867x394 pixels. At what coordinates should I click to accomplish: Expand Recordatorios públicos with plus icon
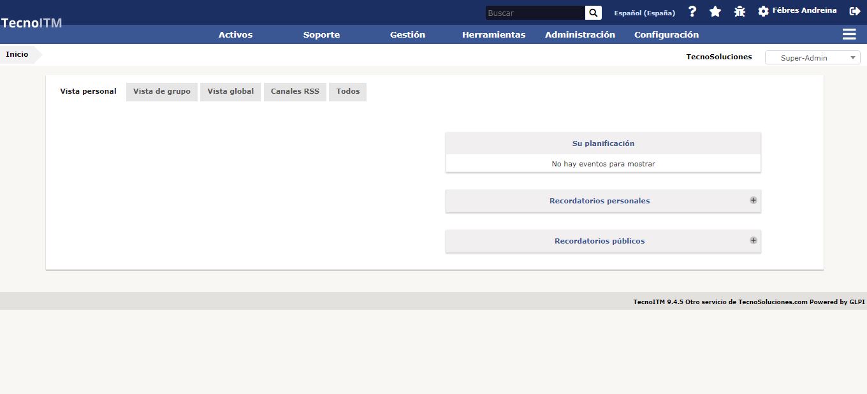click(x=753, y=240)
